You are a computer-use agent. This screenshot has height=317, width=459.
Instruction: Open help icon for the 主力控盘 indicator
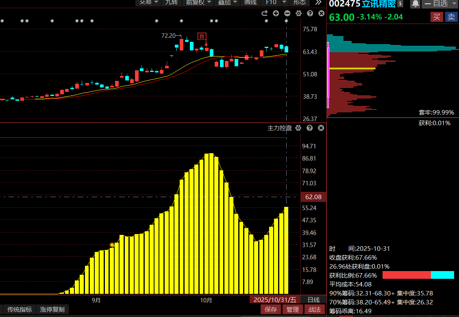309,128
